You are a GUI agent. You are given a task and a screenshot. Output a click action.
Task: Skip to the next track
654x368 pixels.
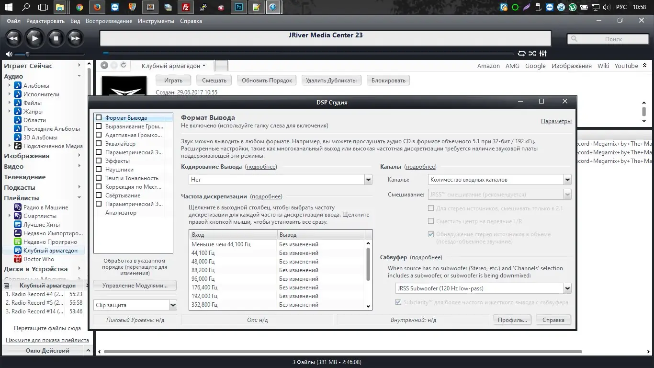coord(75,38)
